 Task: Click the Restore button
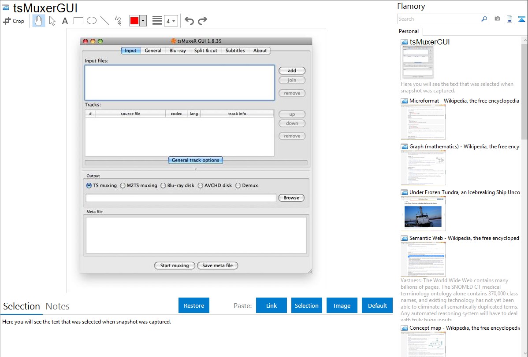[194, 305]
